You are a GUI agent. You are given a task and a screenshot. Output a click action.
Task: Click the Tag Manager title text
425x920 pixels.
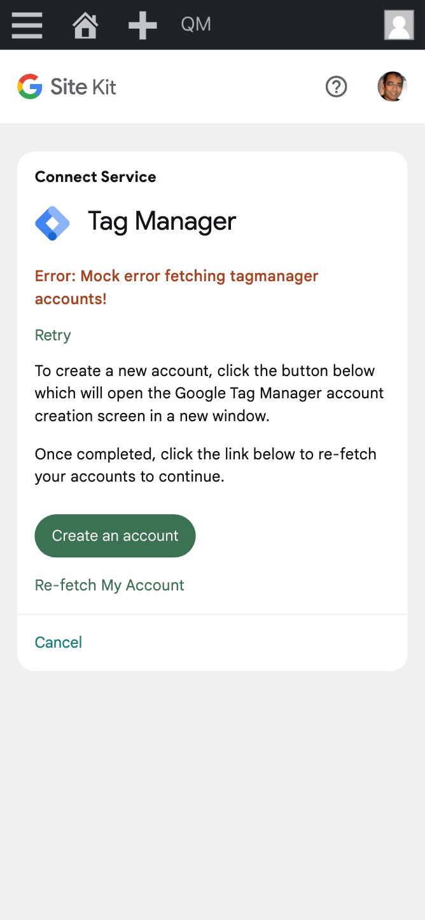click(162, 222)
